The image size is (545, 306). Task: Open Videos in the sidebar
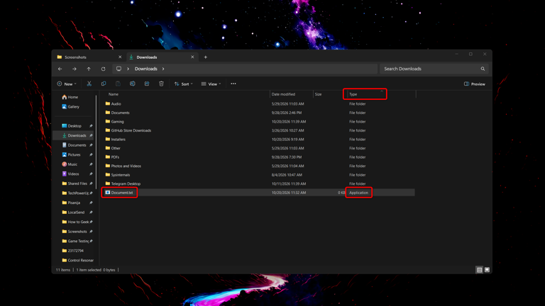click(73, 174)
